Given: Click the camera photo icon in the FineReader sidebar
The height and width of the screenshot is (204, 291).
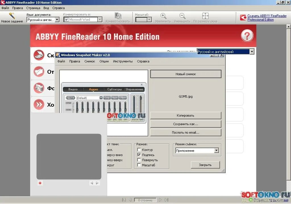Looking at the screenshot, I should click(x=39, y=88).
